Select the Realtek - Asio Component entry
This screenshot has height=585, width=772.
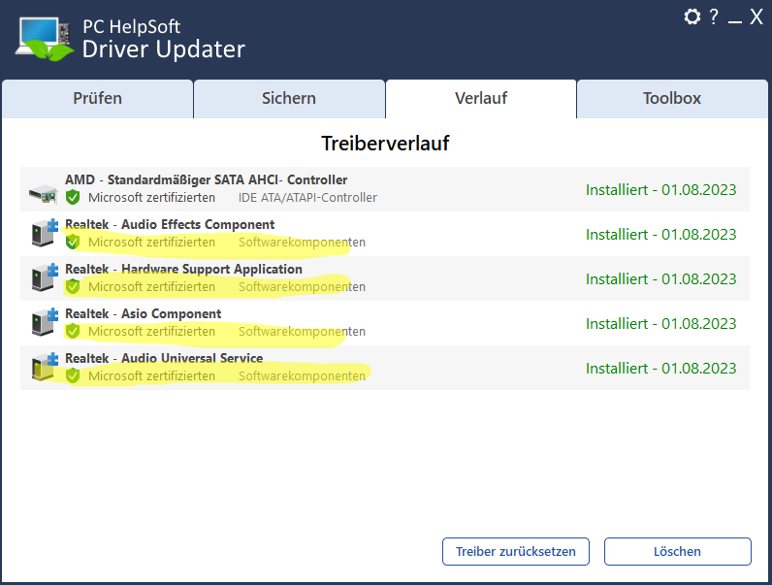385,323
